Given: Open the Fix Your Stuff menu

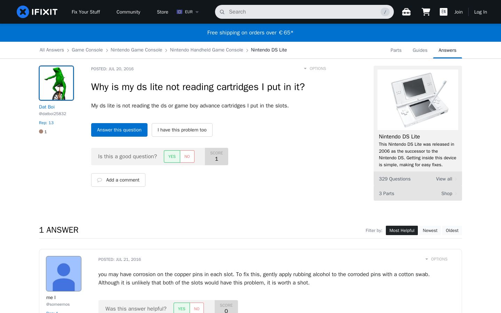Looking at the screenshot, I should coord(86,12).
